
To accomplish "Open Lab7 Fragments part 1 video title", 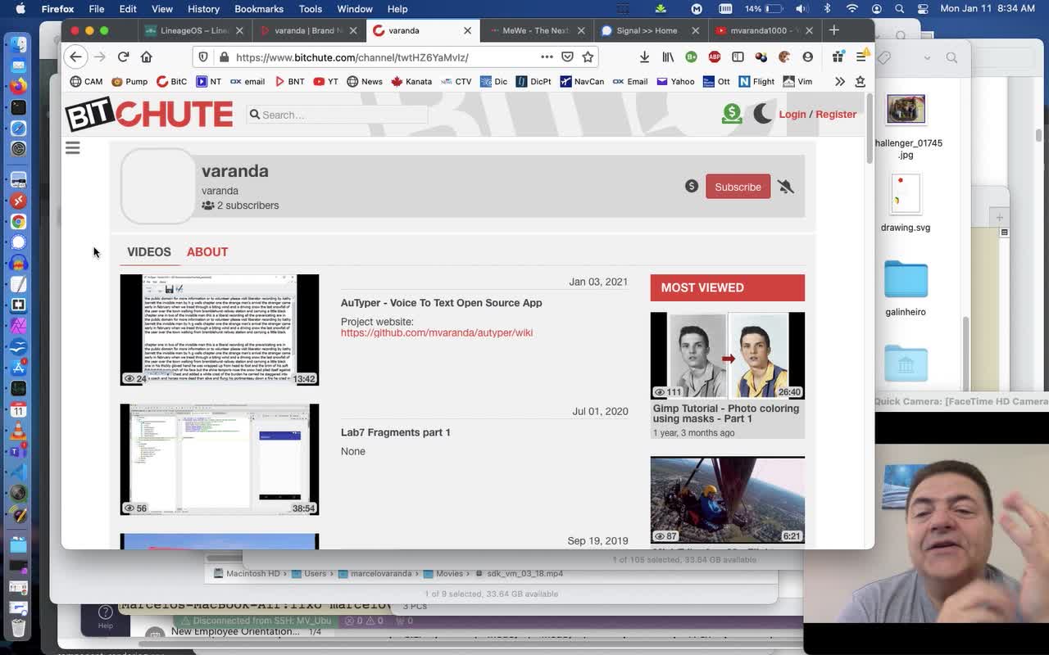I will tap(396, 432).
